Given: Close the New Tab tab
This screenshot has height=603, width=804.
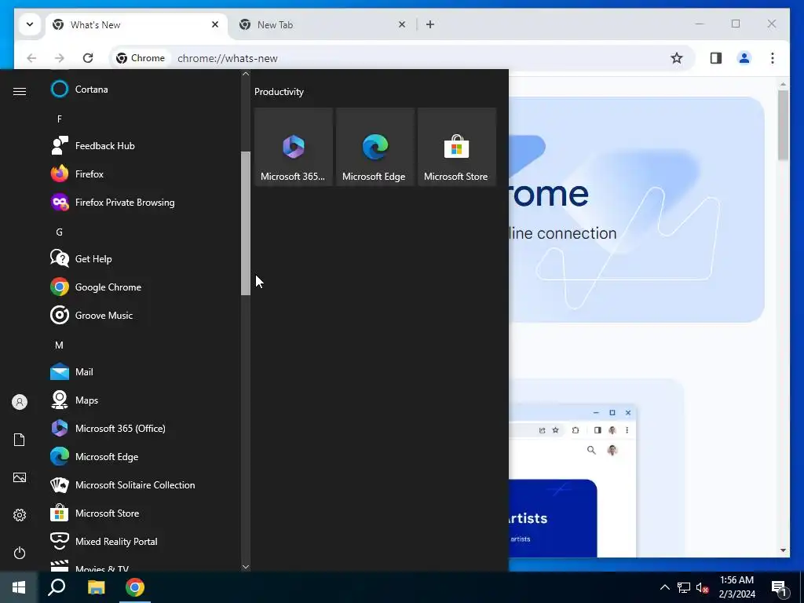Looking at the screenshot, I should [x=402, y=24].
